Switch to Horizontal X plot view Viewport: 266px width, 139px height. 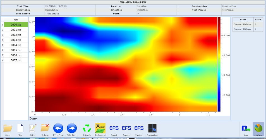coord(100,128)
